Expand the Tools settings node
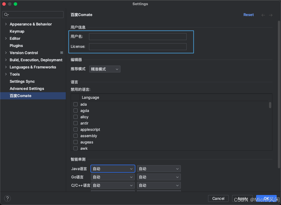281x205 pixels. tap(6, 74)
